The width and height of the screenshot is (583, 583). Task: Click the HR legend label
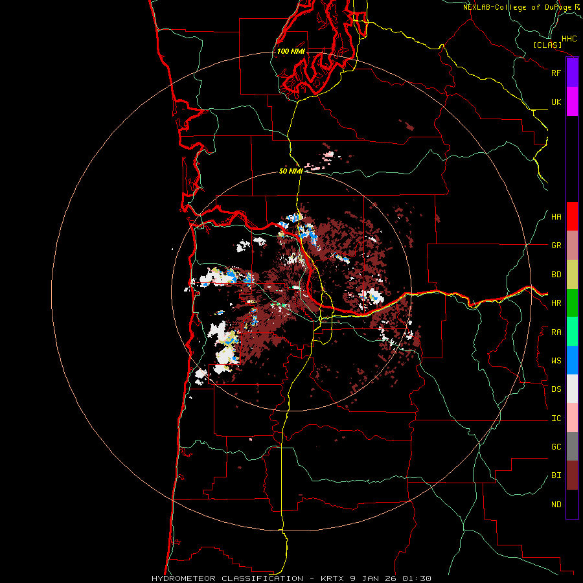point(556,303)
